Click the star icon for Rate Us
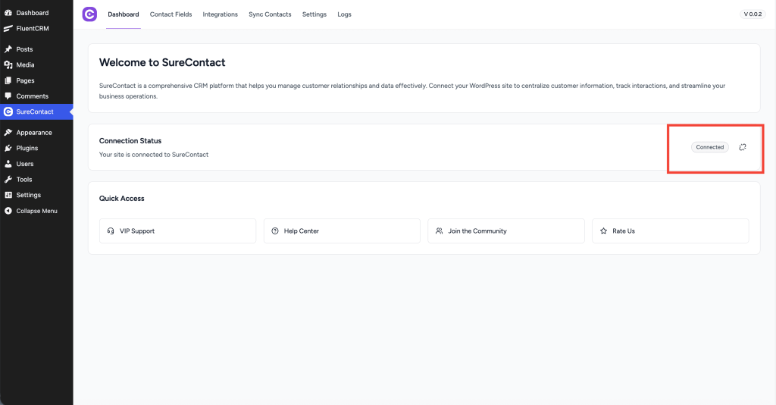This screenshot has width=776, height=405. click(x=604, y=231)
